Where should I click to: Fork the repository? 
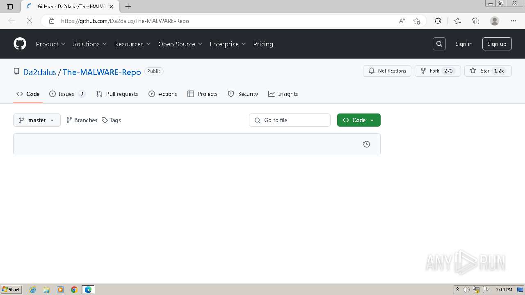coord(438,71)
